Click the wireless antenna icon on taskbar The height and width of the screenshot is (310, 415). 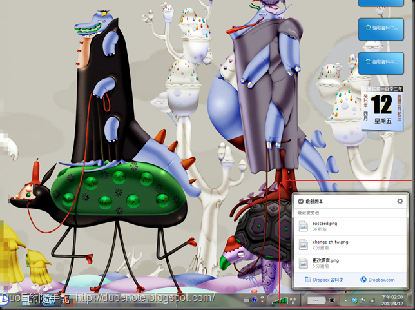pos(293,300)
